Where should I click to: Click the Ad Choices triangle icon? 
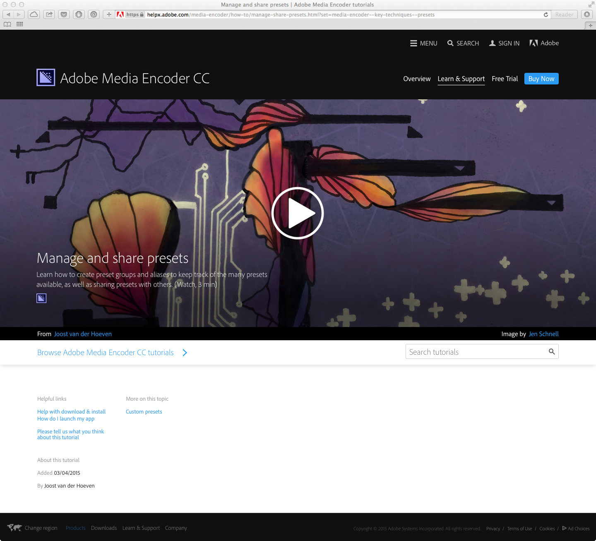pos(564,528)
